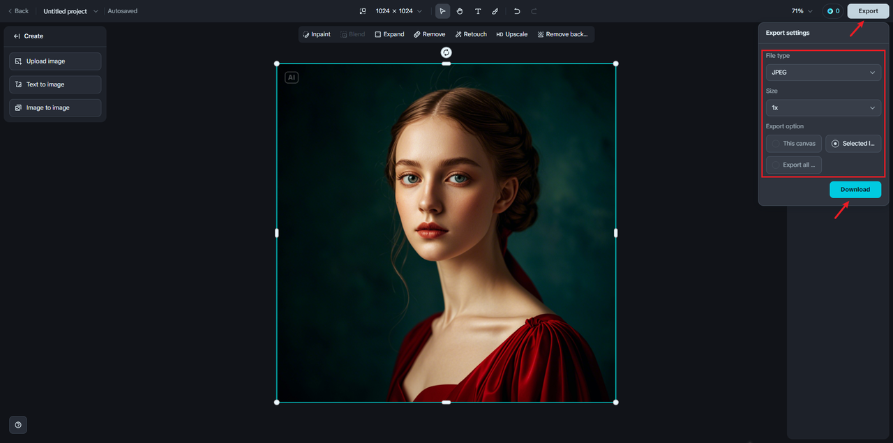Click the HD Upscale tool
The width and height of the screenshot is (893, 443).
click(x=512, y=34)
